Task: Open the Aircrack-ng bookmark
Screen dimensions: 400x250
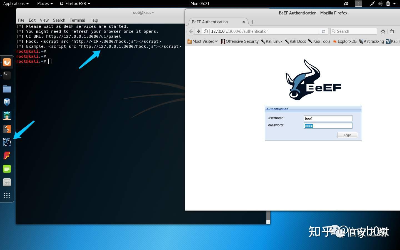Action: click(x=371, y=41)
